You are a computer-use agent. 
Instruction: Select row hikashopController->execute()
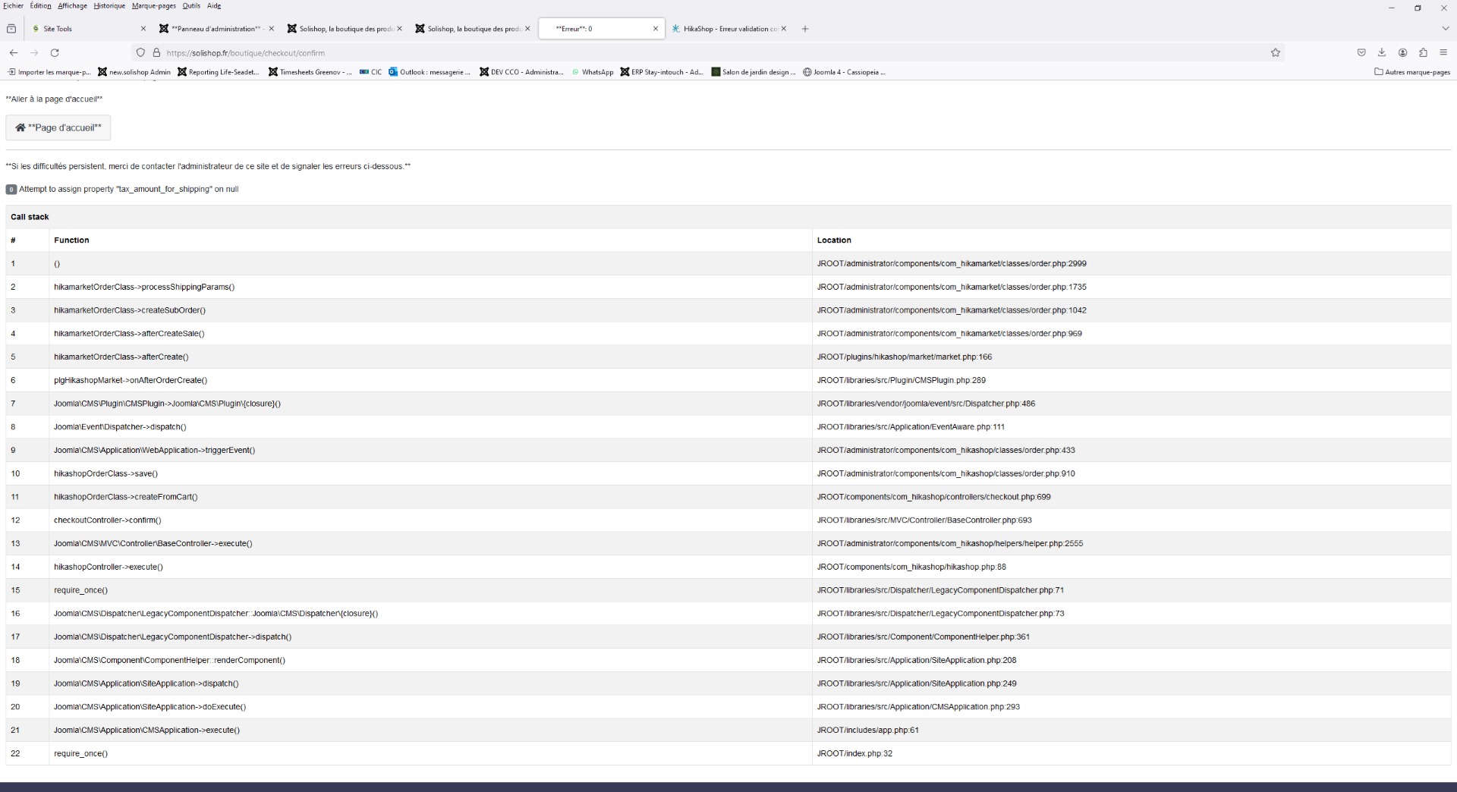[x=728, y=567]
